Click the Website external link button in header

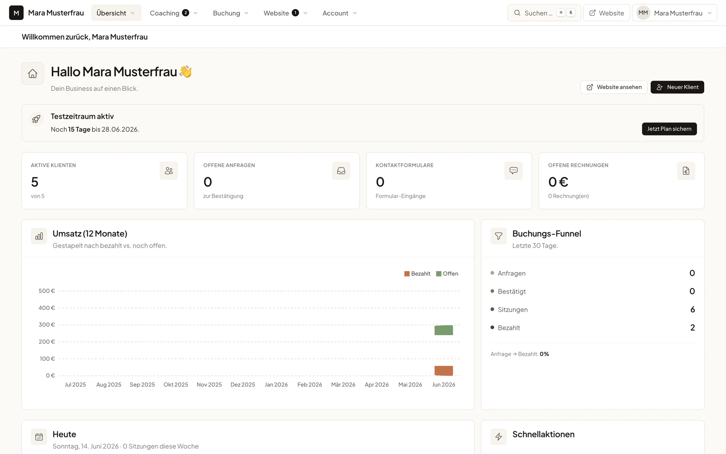pos(607,13)
